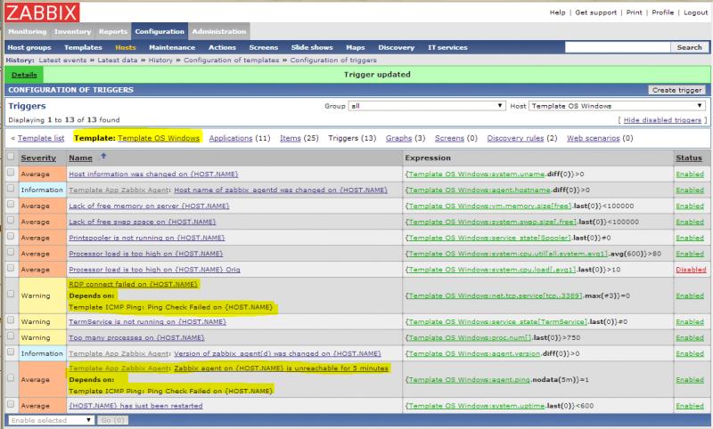The image size is (713, 429).
Task: Check the Printspooler is not running row
Action: [x=11, y=236]
